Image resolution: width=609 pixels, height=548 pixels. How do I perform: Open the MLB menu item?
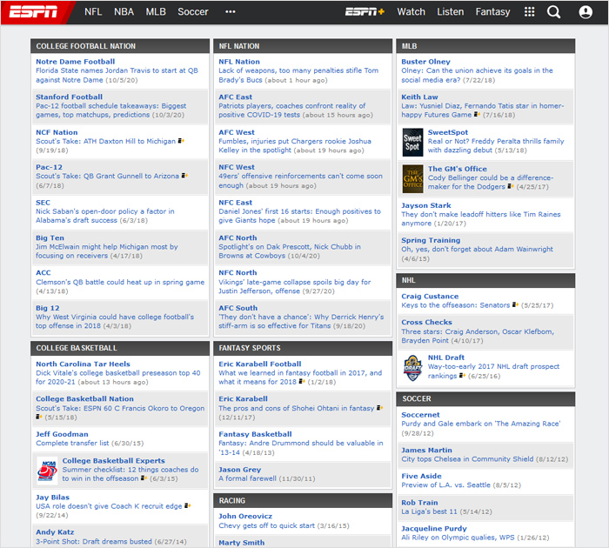(156, 12)
